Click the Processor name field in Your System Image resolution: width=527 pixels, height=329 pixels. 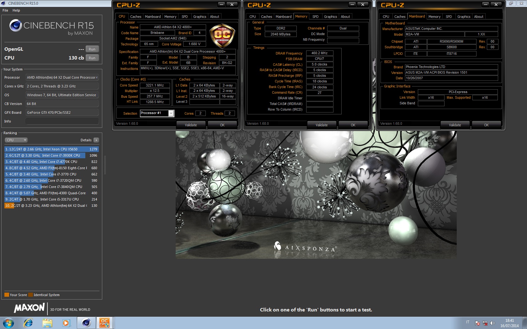[62, 77]
